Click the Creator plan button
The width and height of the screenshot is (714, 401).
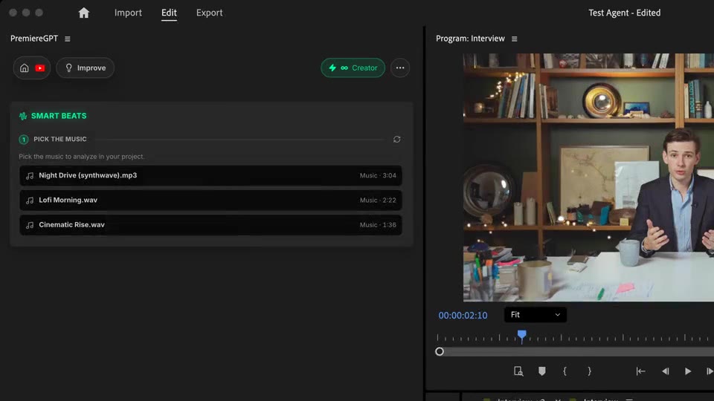(x=353, y=68)
